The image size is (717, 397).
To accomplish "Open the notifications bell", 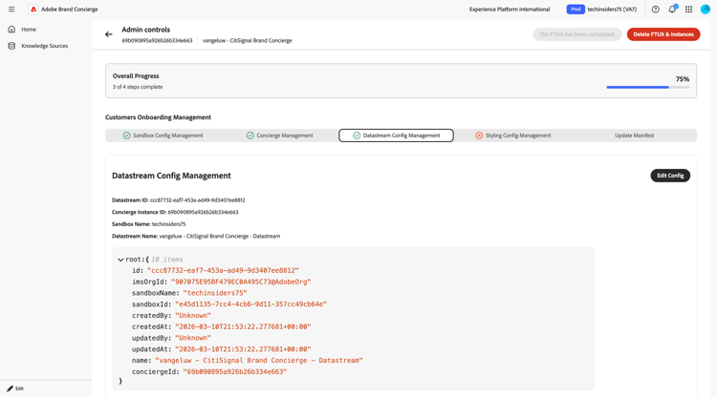I will tap(672, 10).
